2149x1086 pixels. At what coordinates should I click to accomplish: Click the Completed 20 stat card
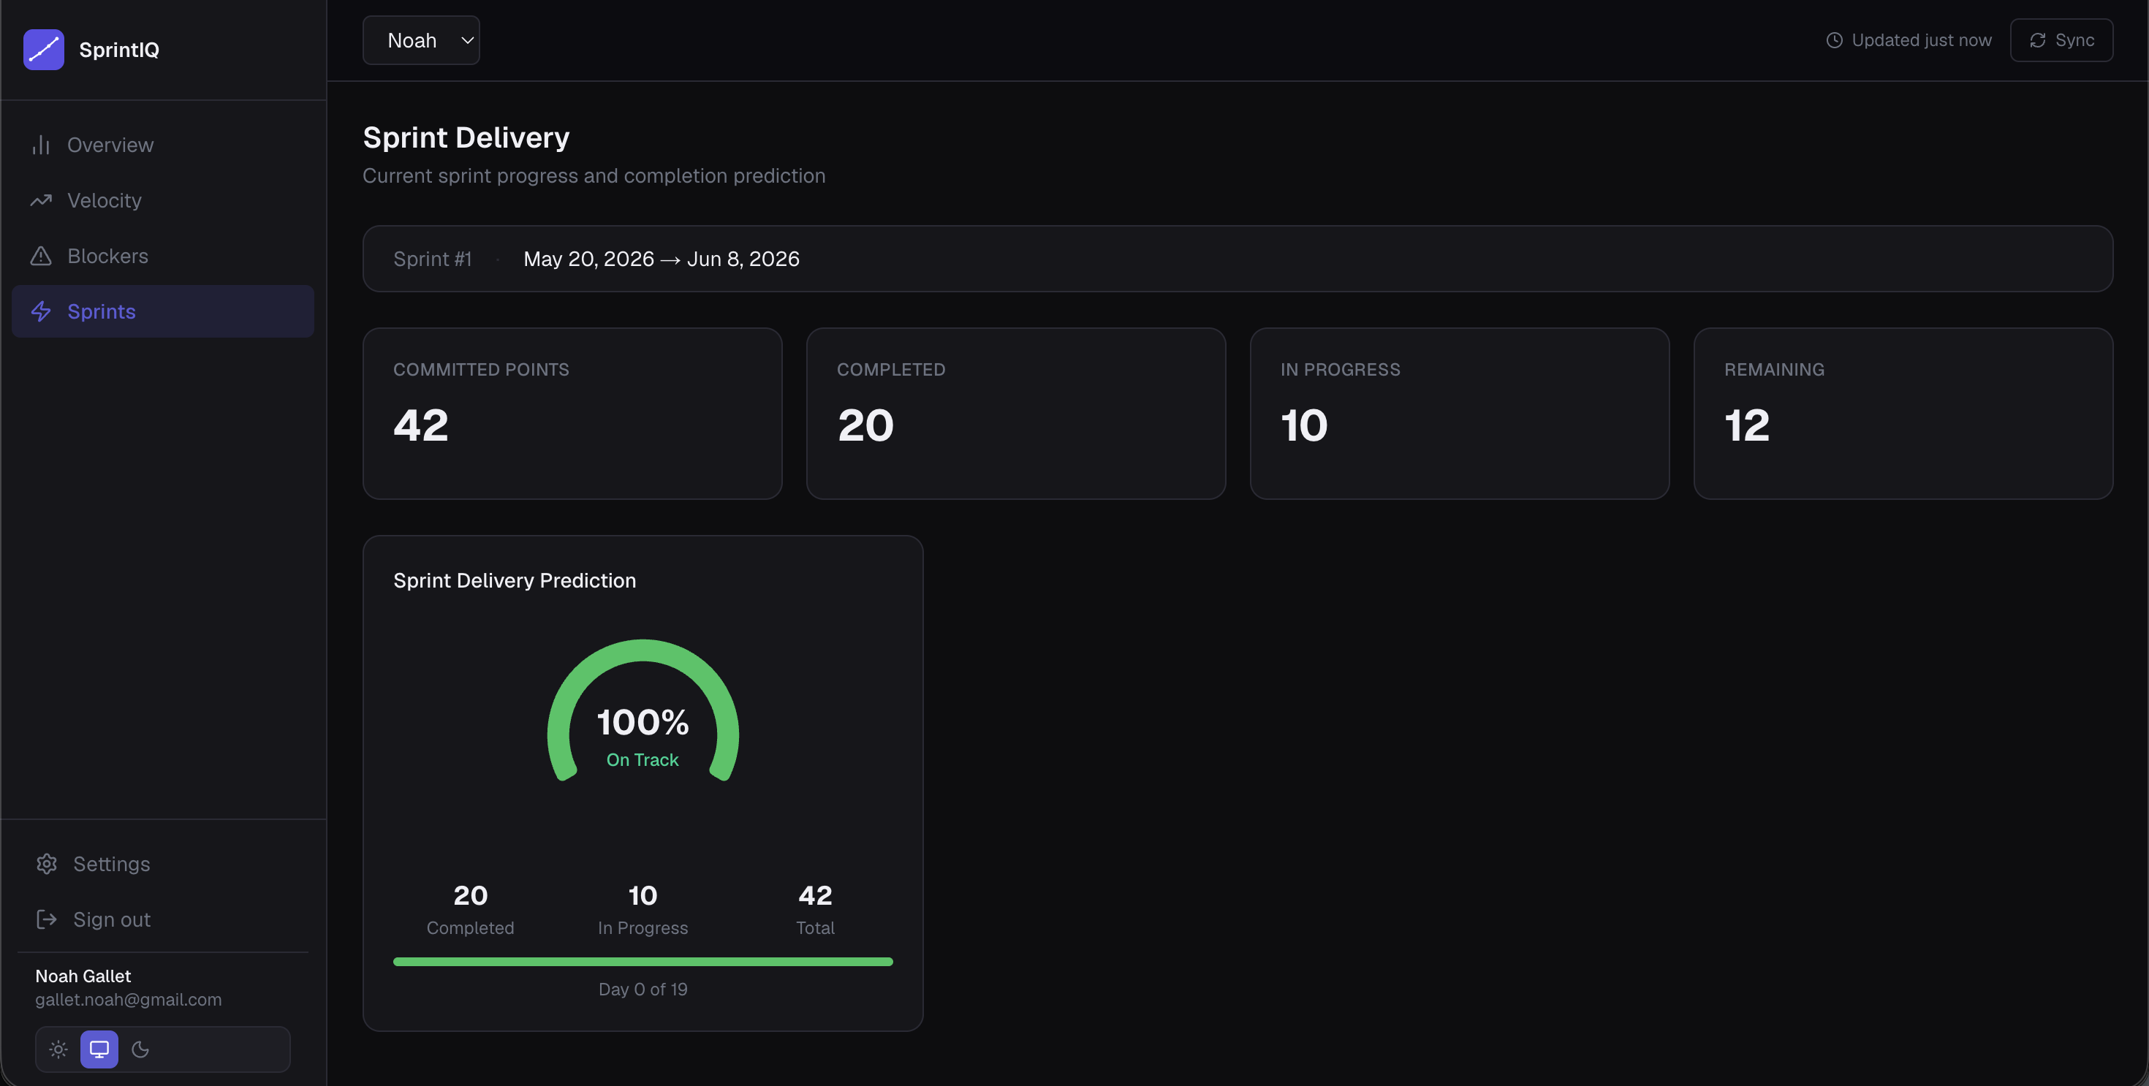(1016, 414)
